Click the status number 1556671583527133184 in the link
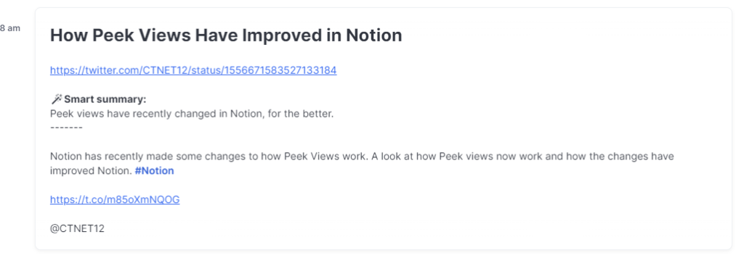 280,70
